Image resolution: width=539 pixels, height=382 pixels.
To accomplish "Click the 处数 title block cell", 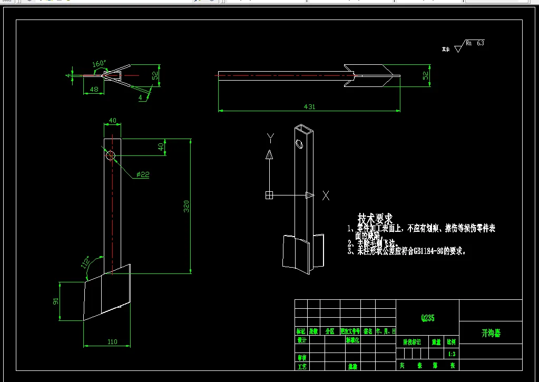I will click(x=313, y=331).
